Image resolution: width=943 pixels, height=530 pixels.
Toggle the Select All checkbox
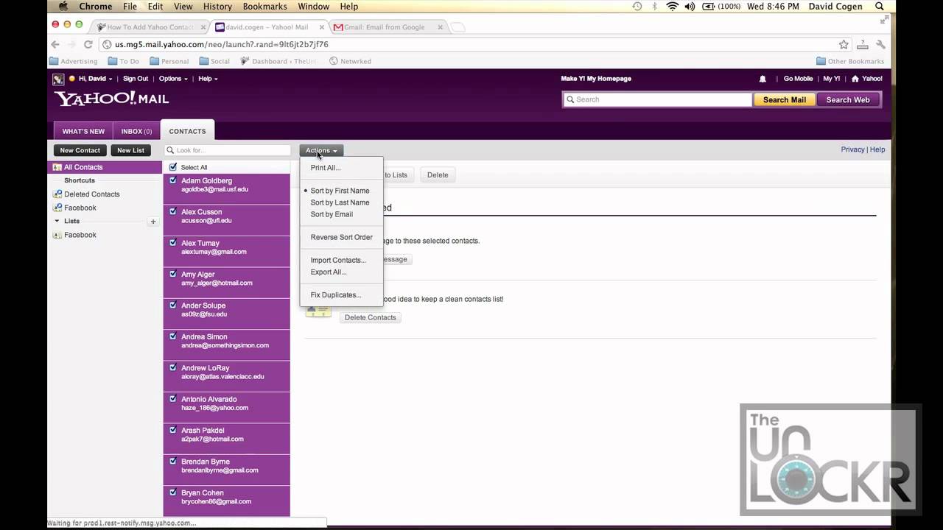[x=172, y=167]
